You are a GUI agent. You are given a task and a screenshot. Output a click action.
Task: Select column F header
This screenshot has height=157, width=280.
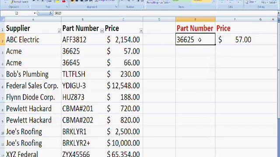coord(235,19)
